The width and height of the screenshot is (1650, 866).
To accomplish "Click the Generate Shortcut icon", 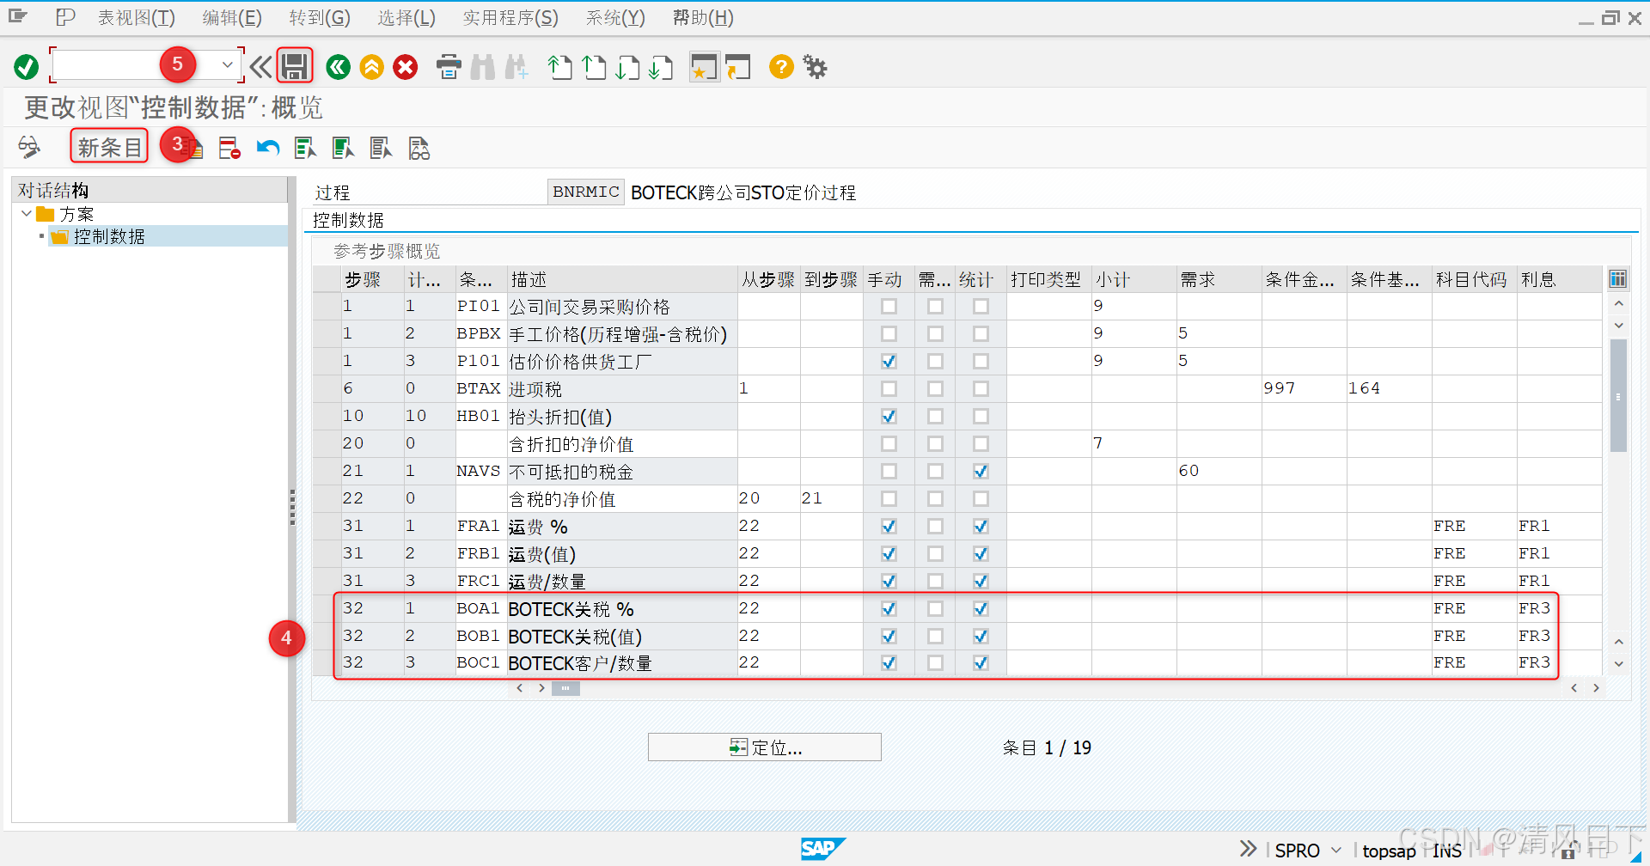I will tap(738, 67).
